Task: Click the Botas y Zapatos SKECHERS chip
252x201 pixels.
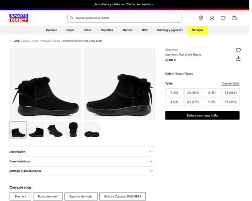Action: [123, 196]
